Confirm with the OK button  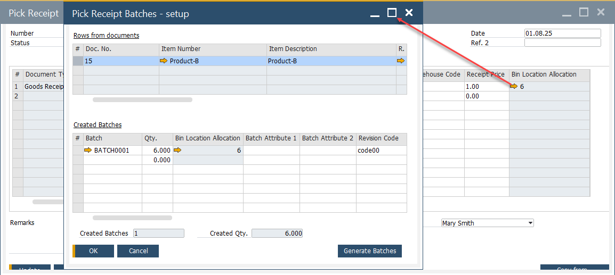(x=94, y=251)
